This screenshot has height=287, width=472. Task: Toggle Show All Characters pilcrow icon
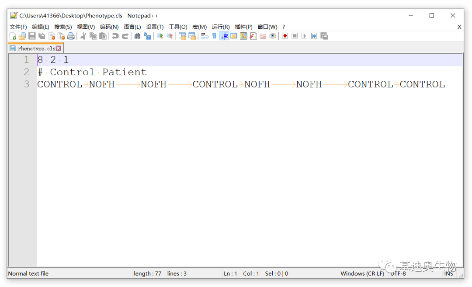214,36
